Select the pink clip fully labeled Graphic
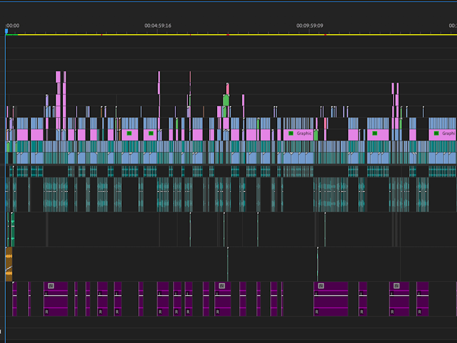457x343 pixels. (298, 135)
